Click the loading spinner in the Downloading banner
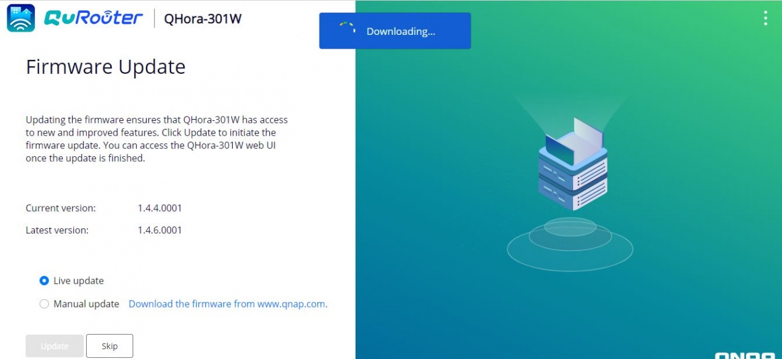 [x=348, y=31]
